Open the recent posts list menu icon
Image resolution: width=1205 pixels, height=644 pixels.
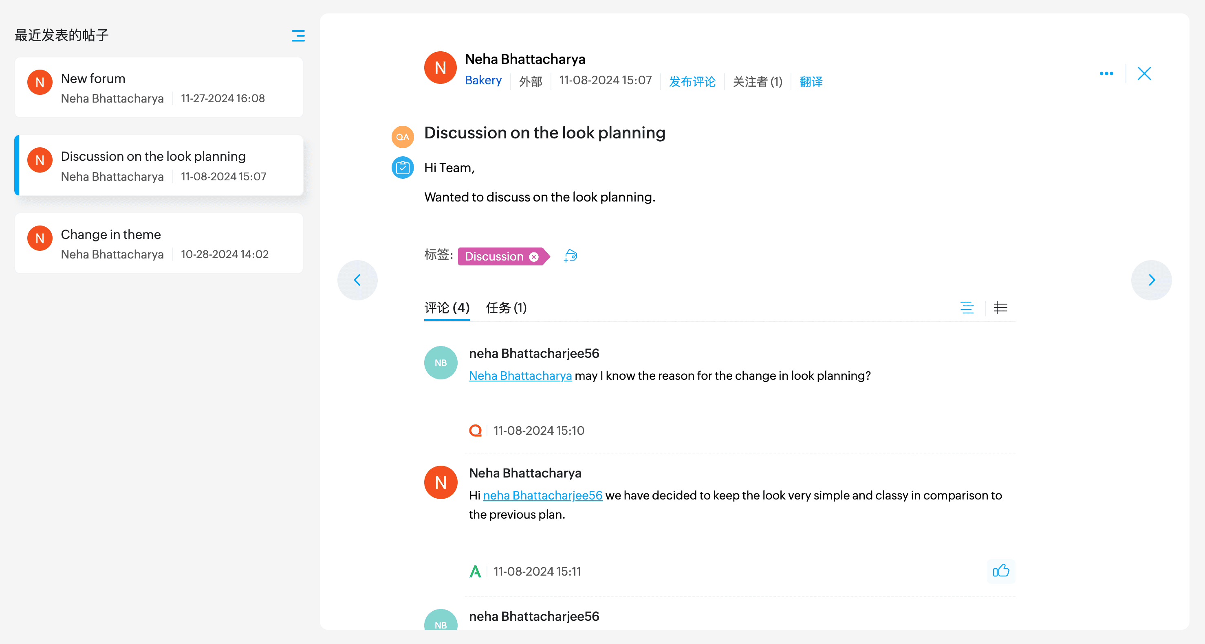(298, 35)
